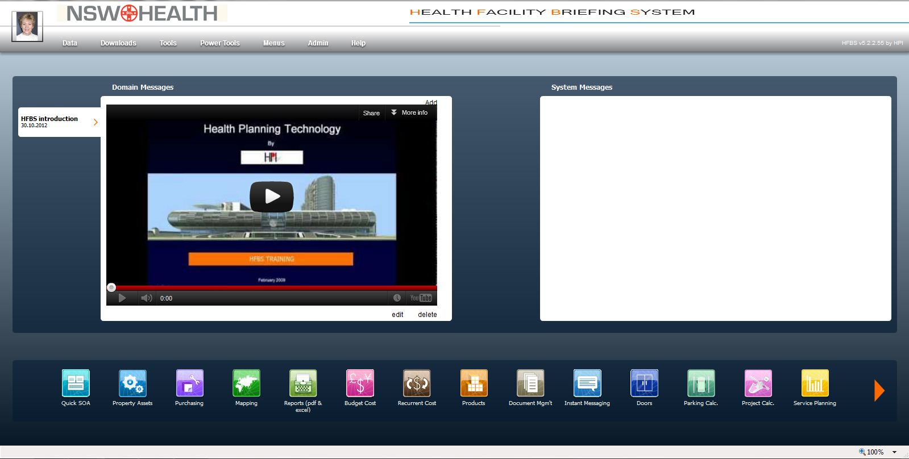Screen dimensions: 909x459
Task: Click edit under the video message
Action: pos(397,315)
